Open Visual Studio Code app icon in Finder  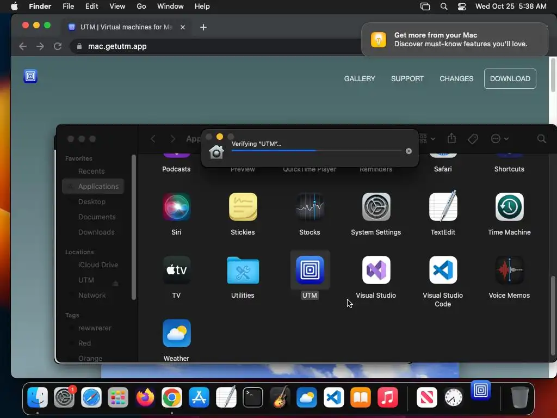point(443,270)
